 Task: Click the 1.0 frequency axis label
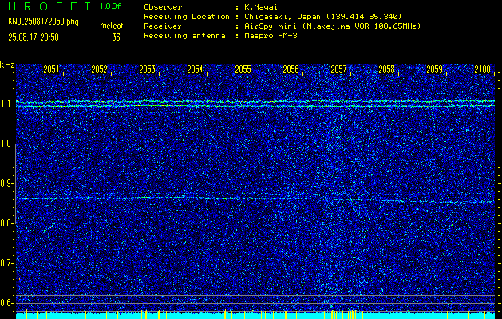[6, 144]
